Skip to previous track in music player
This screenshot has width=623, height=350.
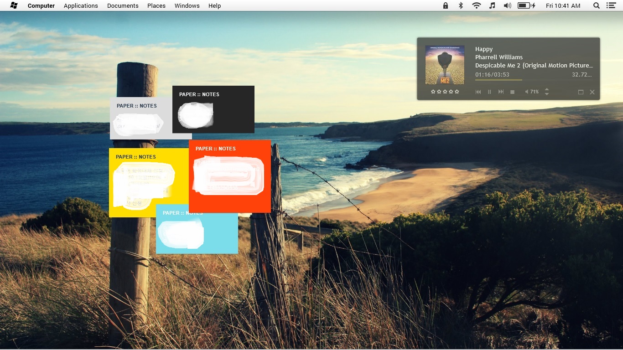tap(478, 92)
